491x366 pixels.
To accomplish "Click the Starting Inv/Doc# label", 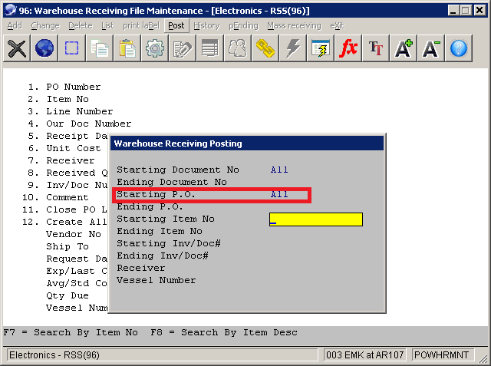I will click(169, 243).
